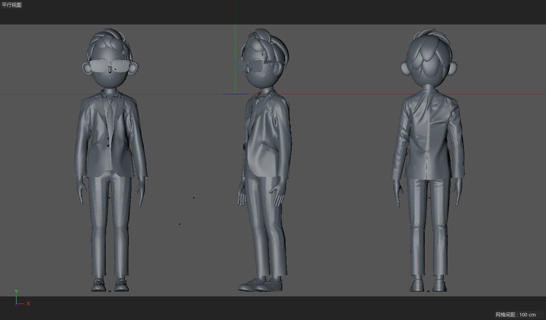The height and width of the screenshot is (320, 546).
Task: Select the shoes of the middle character
Action: click(263, 285)
